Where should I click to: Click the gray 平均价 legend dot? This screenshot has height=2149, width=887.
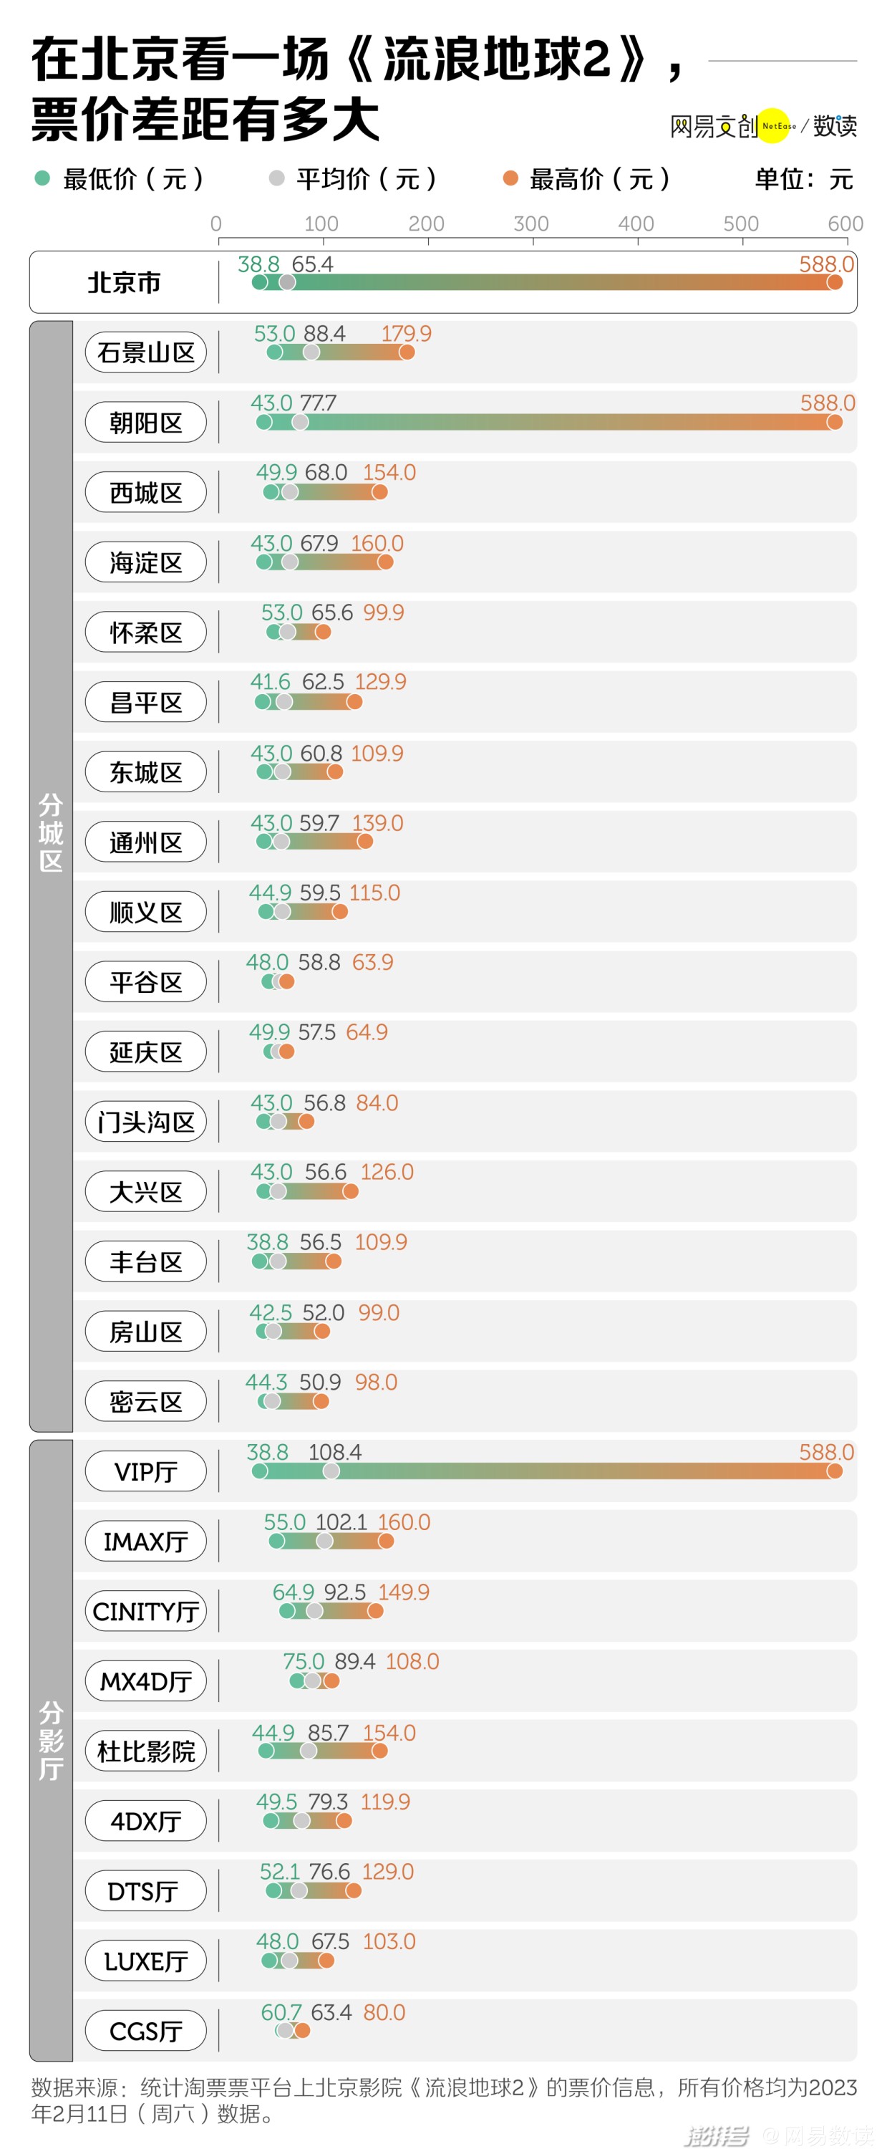pos(277,178)
